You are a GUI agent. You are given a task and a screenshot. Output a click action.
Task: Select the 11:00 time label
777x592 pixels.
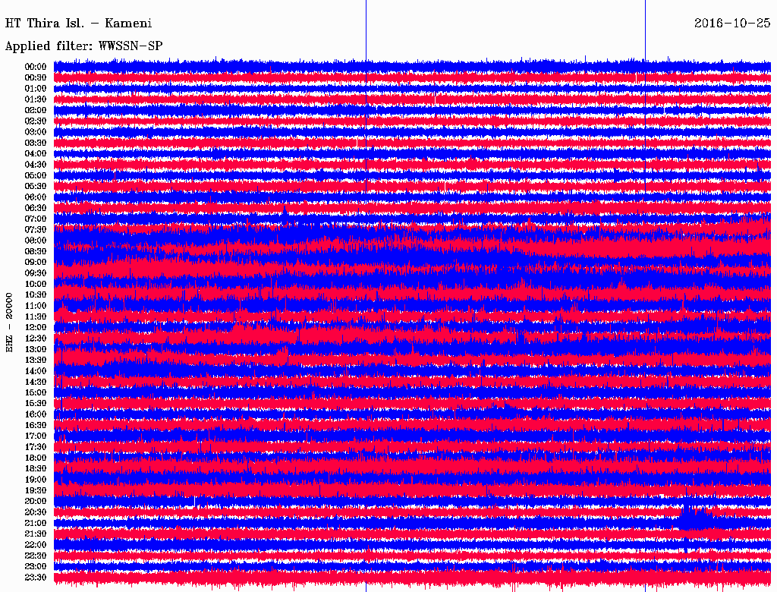click(36, 305)
